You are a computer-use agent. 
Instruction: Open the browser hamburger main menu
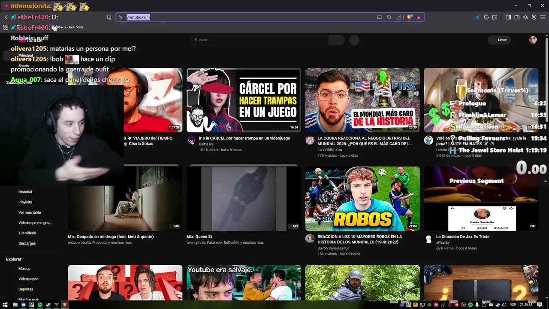(543, 17)
